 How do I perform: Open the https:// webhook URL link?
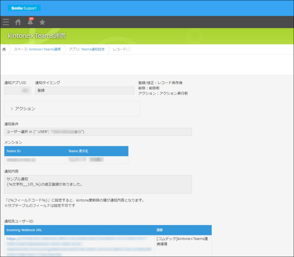click(79, 246)
